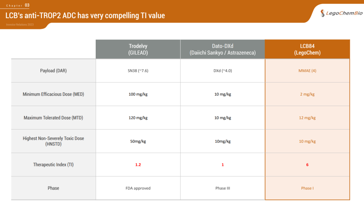The height and width of the screenshot is (201, 364).
Task: Click the LegoChemBio logo
Action: pyautogui.click(x=341, y=13)
